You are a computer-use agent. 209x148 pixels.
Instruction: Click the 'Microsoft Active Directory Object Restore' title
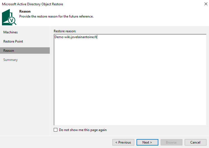pyautogui.click(x=32, y=4)
